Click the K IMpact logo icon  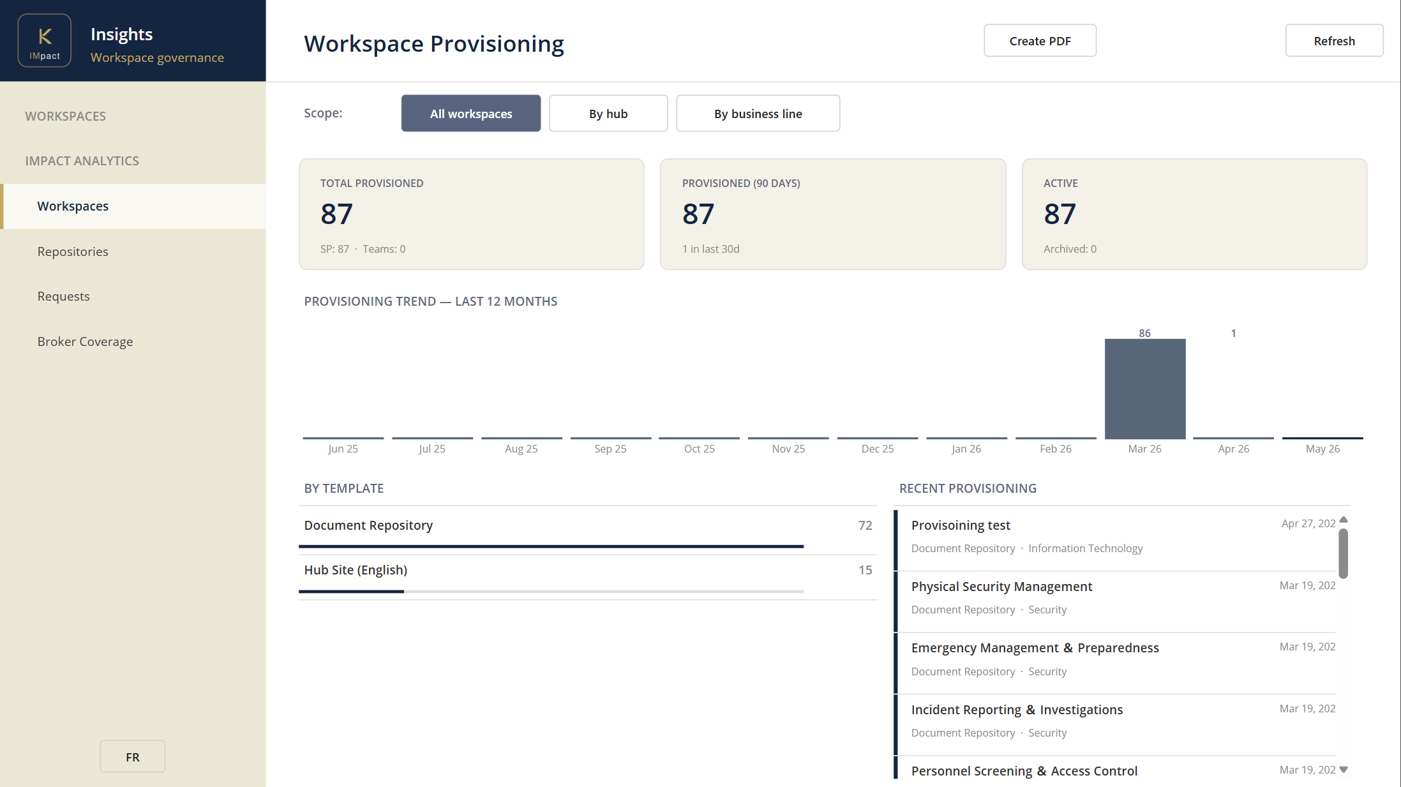tap(45, 40)
